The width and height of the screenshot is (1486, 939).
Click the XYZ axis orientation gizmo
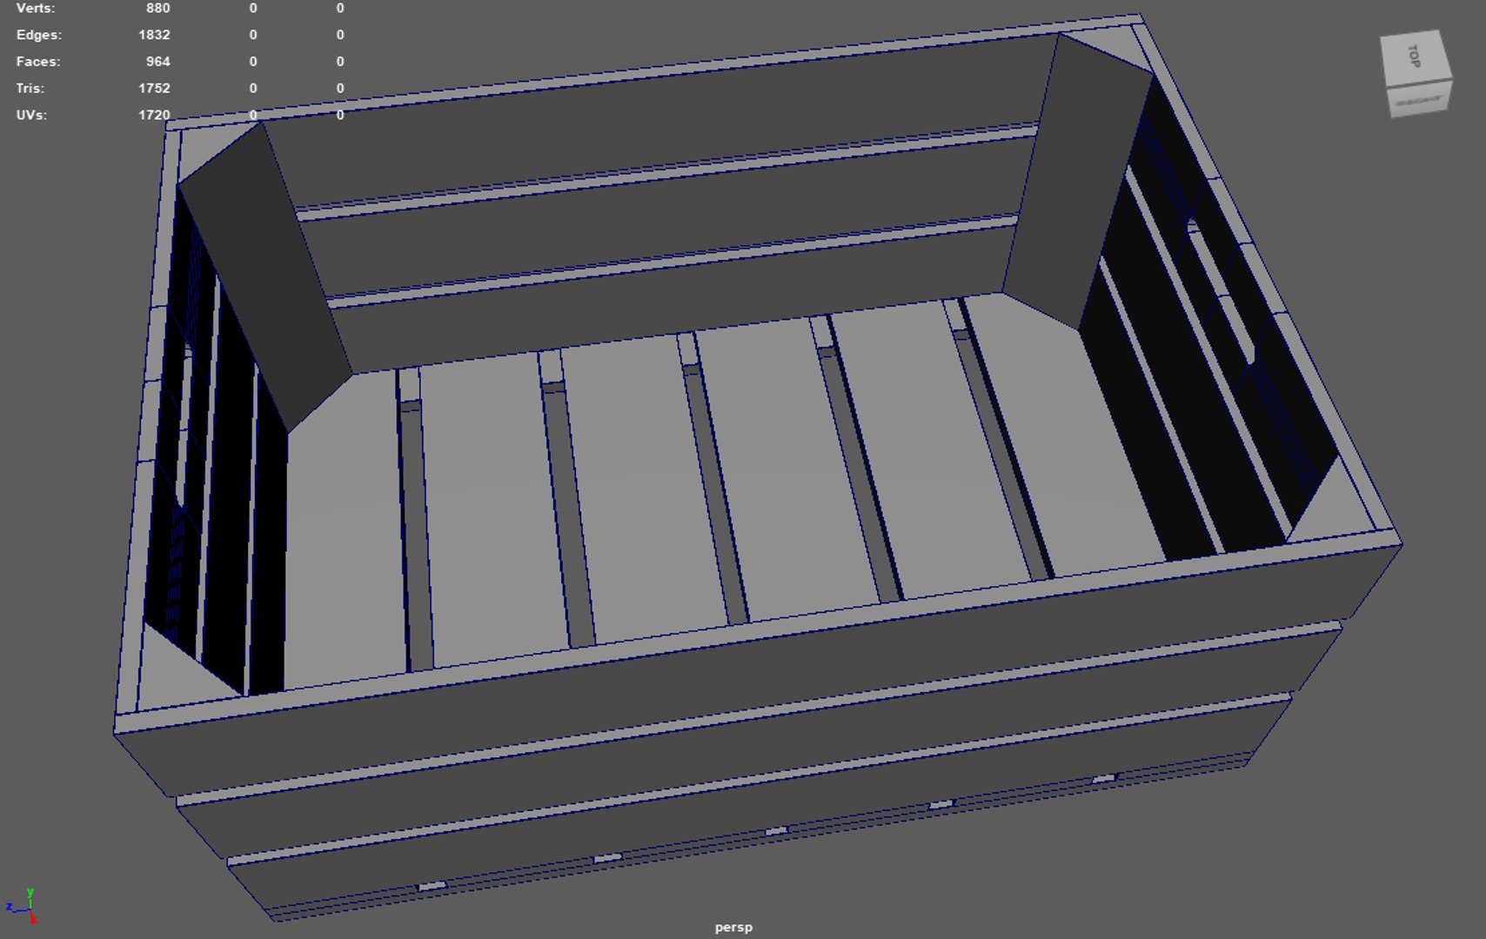pyautogui.click(x=23, y=906)
